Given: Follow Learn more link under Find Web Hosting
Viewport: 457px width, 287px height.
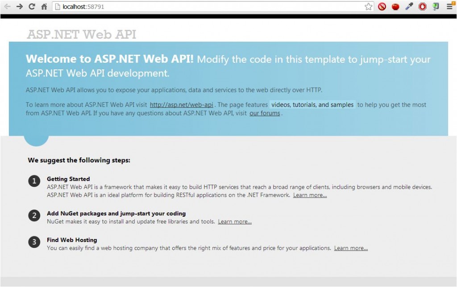Looking at the screenshot, I should coord(351,248).
